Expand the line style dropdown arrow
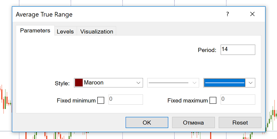This screenshot has height=139, width=277. (x=195, y=83)
